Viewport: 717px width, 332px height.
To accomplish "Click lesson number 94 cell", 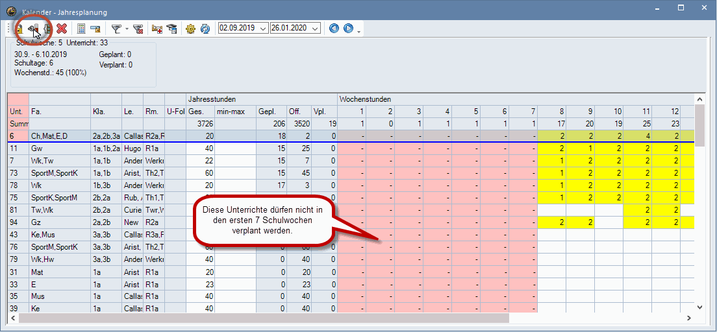I will coord(18,222).
